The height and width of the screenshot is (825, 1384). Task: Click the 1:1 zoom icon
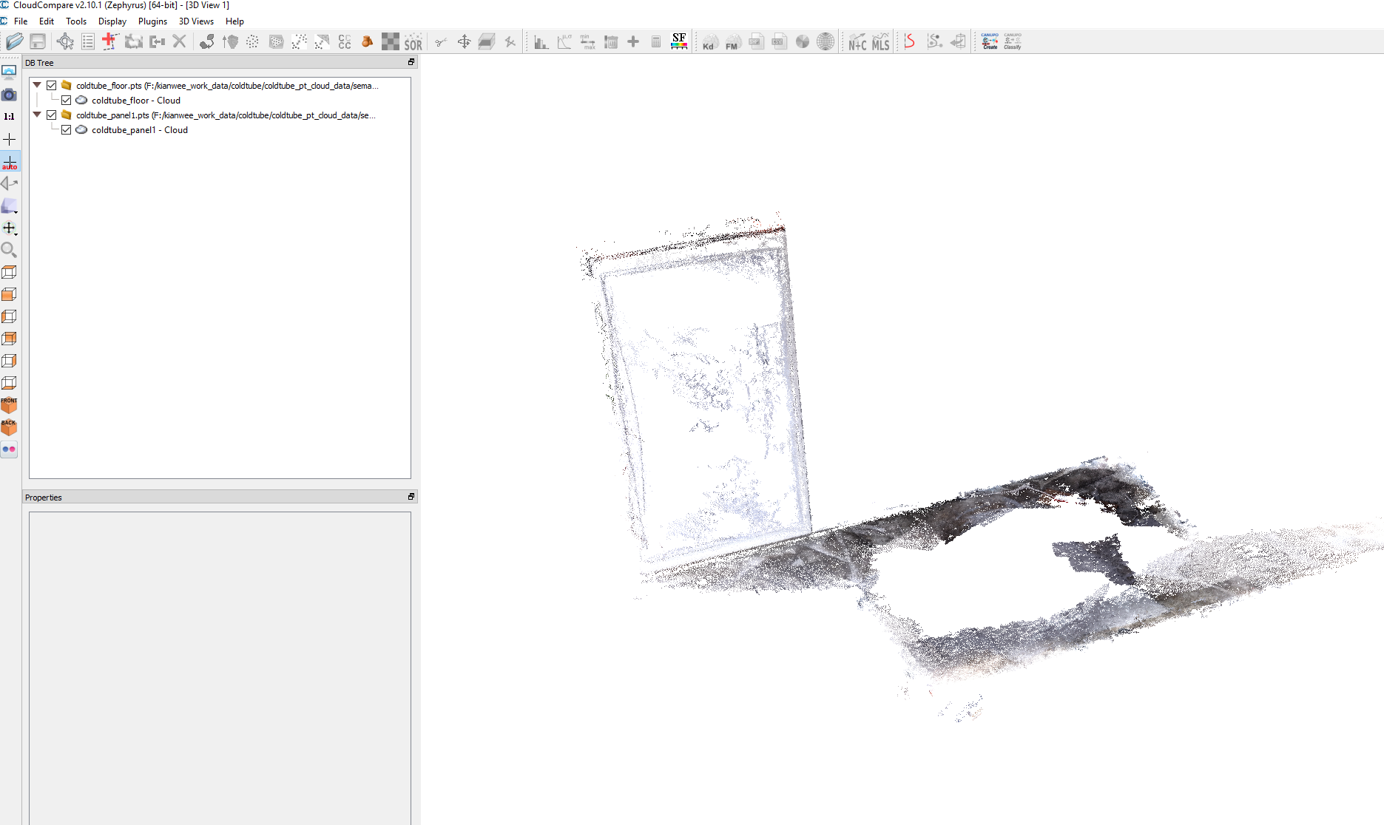9,117
